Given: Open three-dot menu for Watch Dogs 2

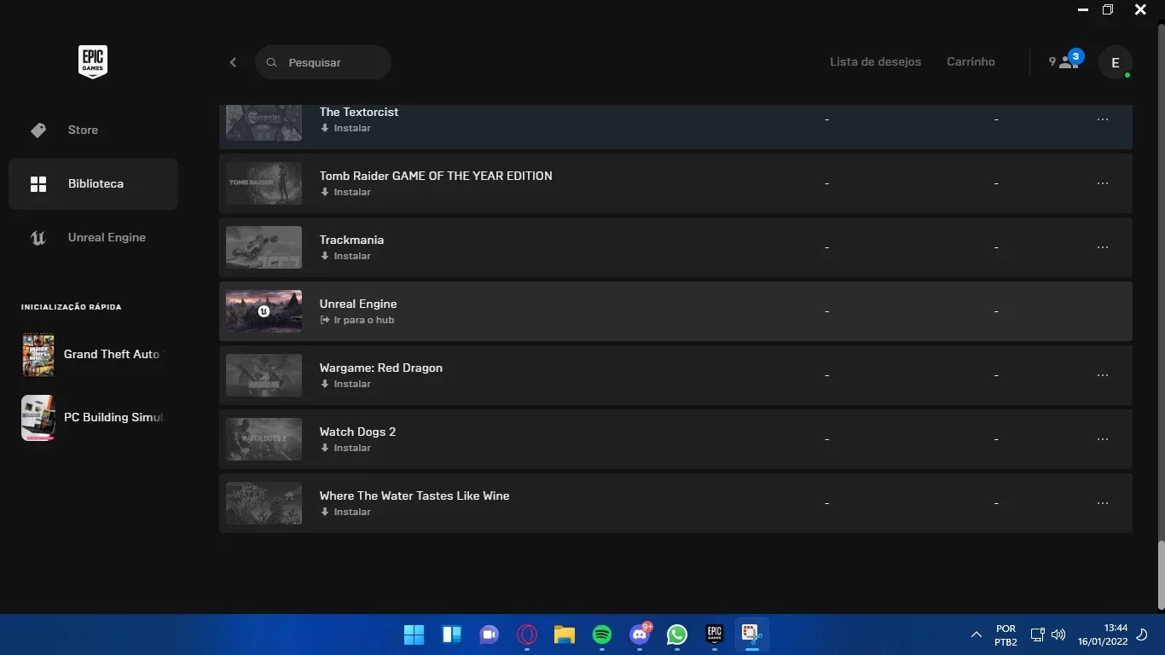Looking at the screenshot, I should (x=1103, y=439).
